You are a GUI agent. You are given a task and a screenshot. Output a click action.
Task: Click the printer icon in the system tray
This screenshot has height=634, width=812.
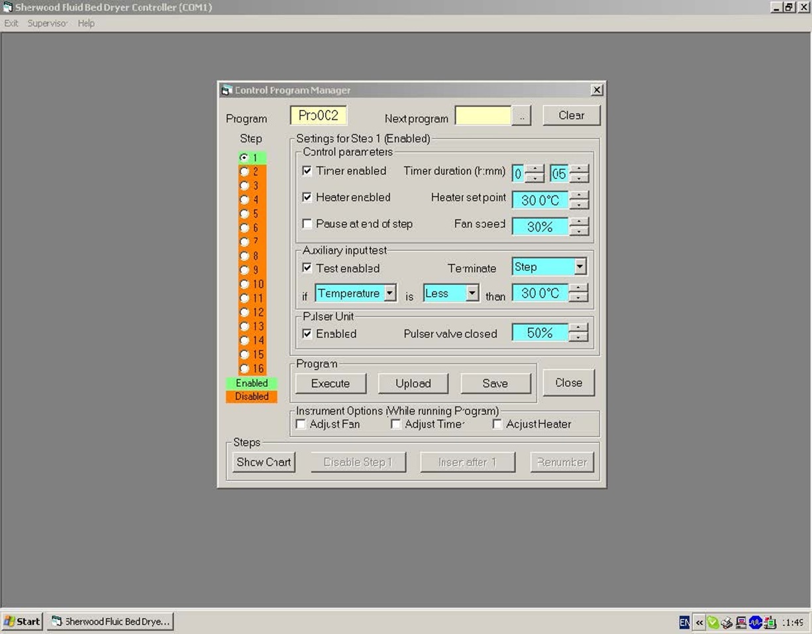tap(727, 622)
